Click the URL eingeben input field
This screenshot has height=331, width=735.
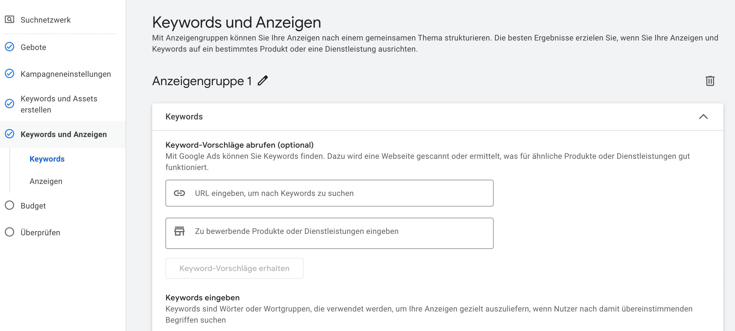tap(329, 193)
